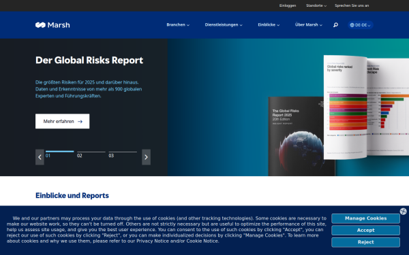Select carousel slide 02 indicator
Image resolution: width=409 pixels, height=255 pixels.
pos(91,154)
